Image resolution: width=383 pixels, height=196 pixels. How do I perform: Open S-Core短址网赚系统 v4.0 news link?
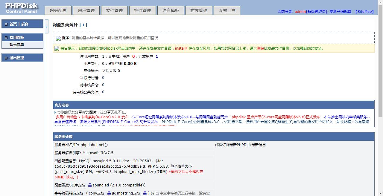pos(180,117)
